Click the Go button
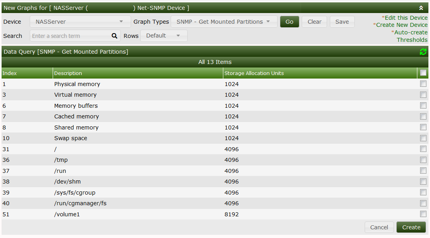Viewport: 430px width, 238px height. coord(289,22)
